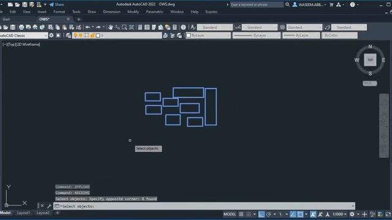This screenshot has width=392, height=220.
Task: Select the Pan hand tool
Action: tap(110, 28)
